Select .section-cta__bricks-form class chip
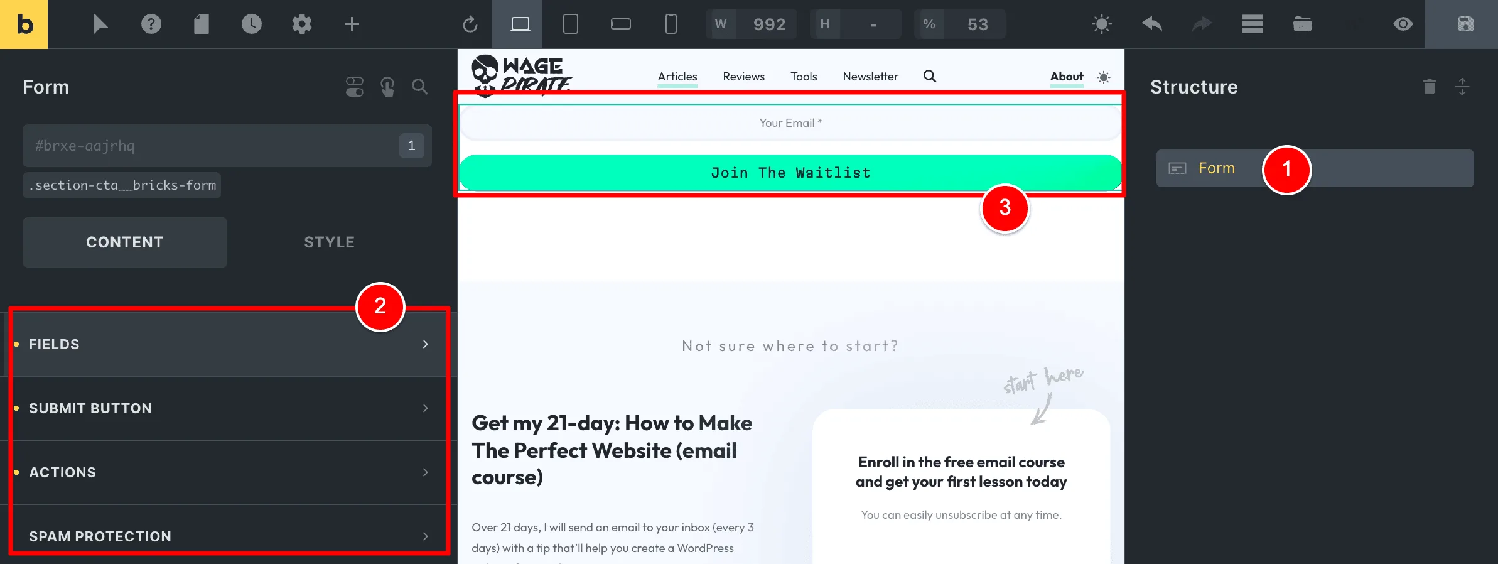Screen dimensions: 1498x564 (x=122, y=185)
